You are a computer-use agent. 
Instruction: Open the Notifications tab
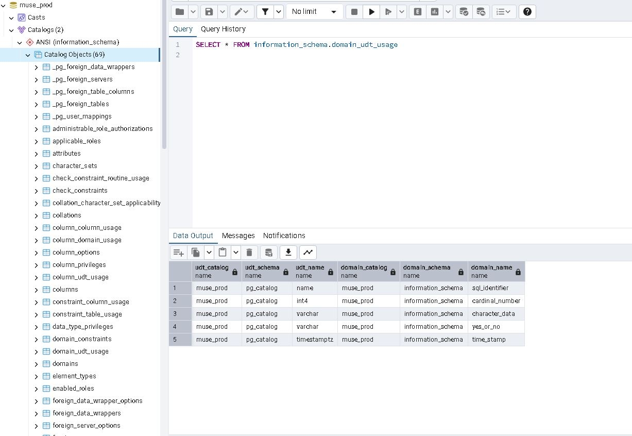pyautogui.click(x=284, y=236)
